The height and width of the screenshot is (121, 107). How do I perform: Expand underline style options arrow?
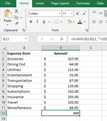tap(49, 22)
